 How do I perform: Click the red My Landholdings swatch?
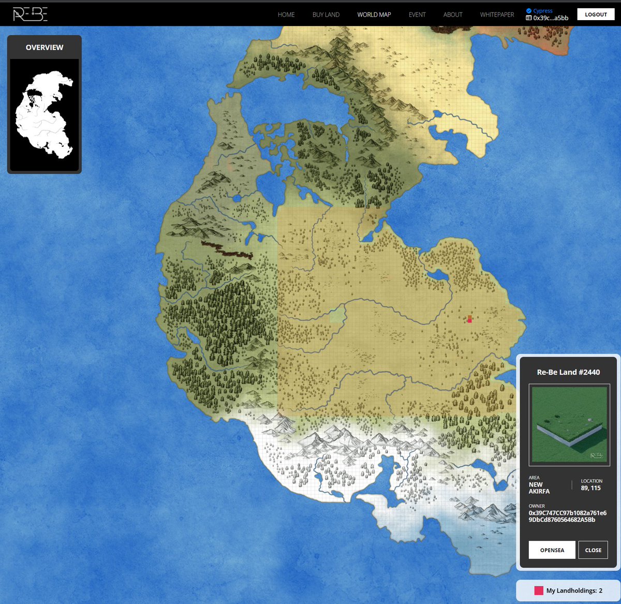coord(538,591)
